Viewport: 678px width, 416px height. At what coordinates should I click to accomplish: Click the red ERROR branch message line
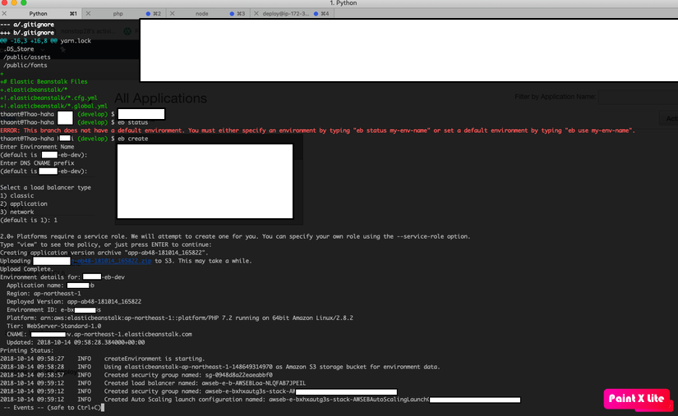tap(318, 130)
